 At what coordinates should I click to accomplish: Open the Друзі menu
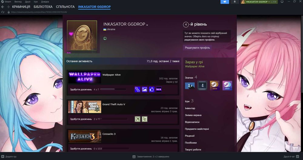pos(28,2)
